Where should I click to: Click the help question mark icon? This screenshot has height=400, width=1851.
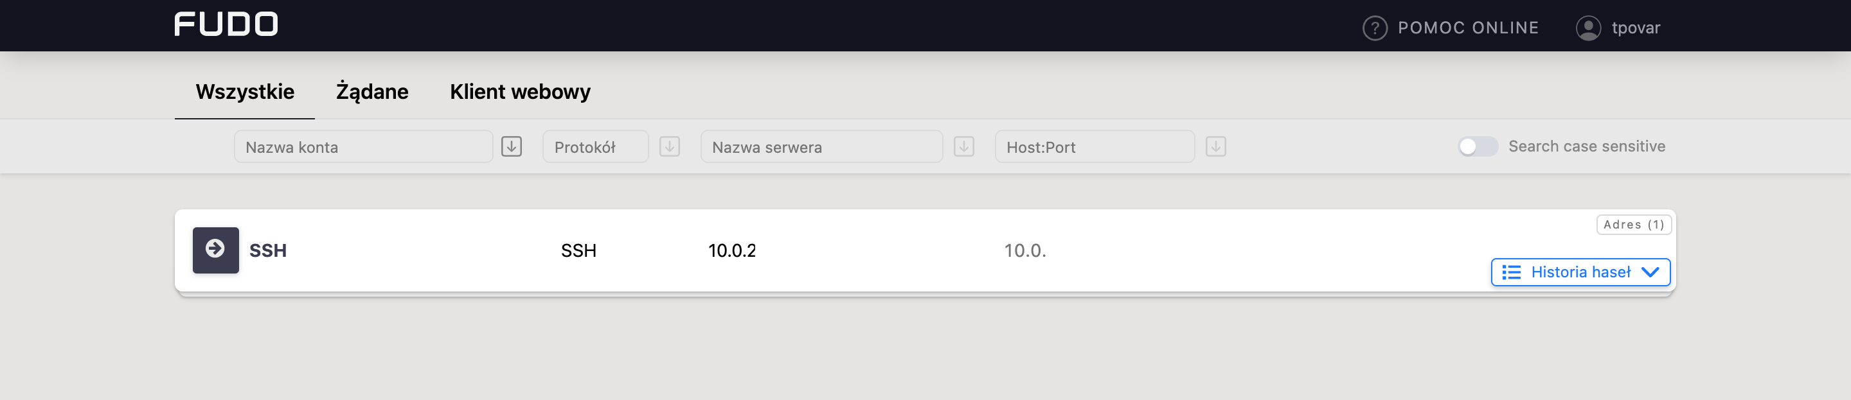(1375, 28)
